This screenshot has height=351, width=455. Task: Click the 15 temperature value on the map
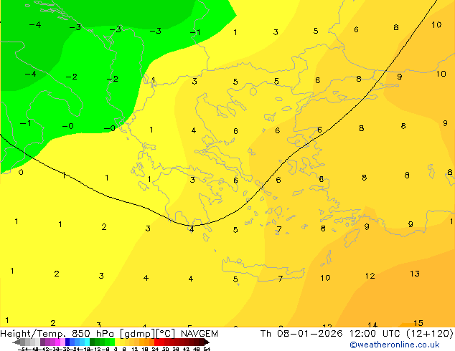(x=418, y=323)
